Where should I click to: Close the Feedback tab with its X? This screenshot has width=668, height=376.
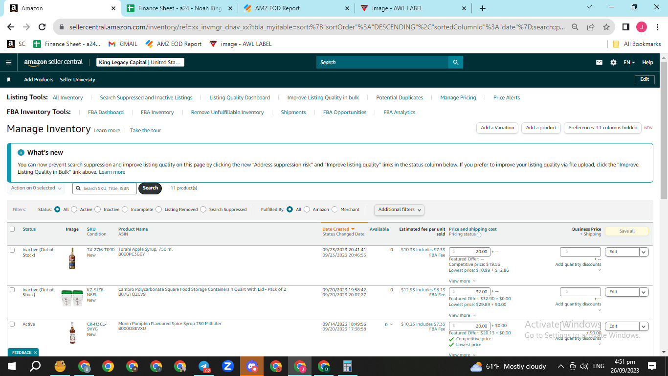coord(35,352)
